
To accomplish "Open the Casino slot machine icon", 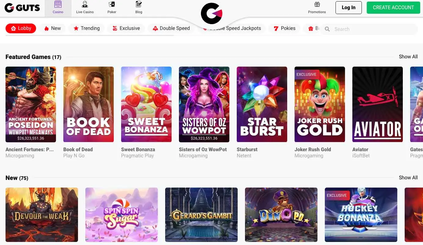I will [x=58, y=4].
